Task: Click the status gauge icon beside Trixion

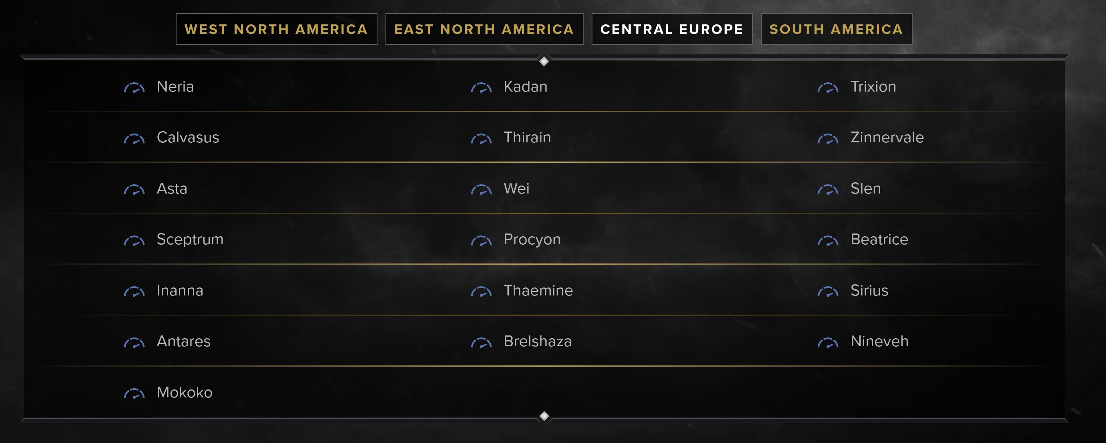Action: (x=828, y=88)
